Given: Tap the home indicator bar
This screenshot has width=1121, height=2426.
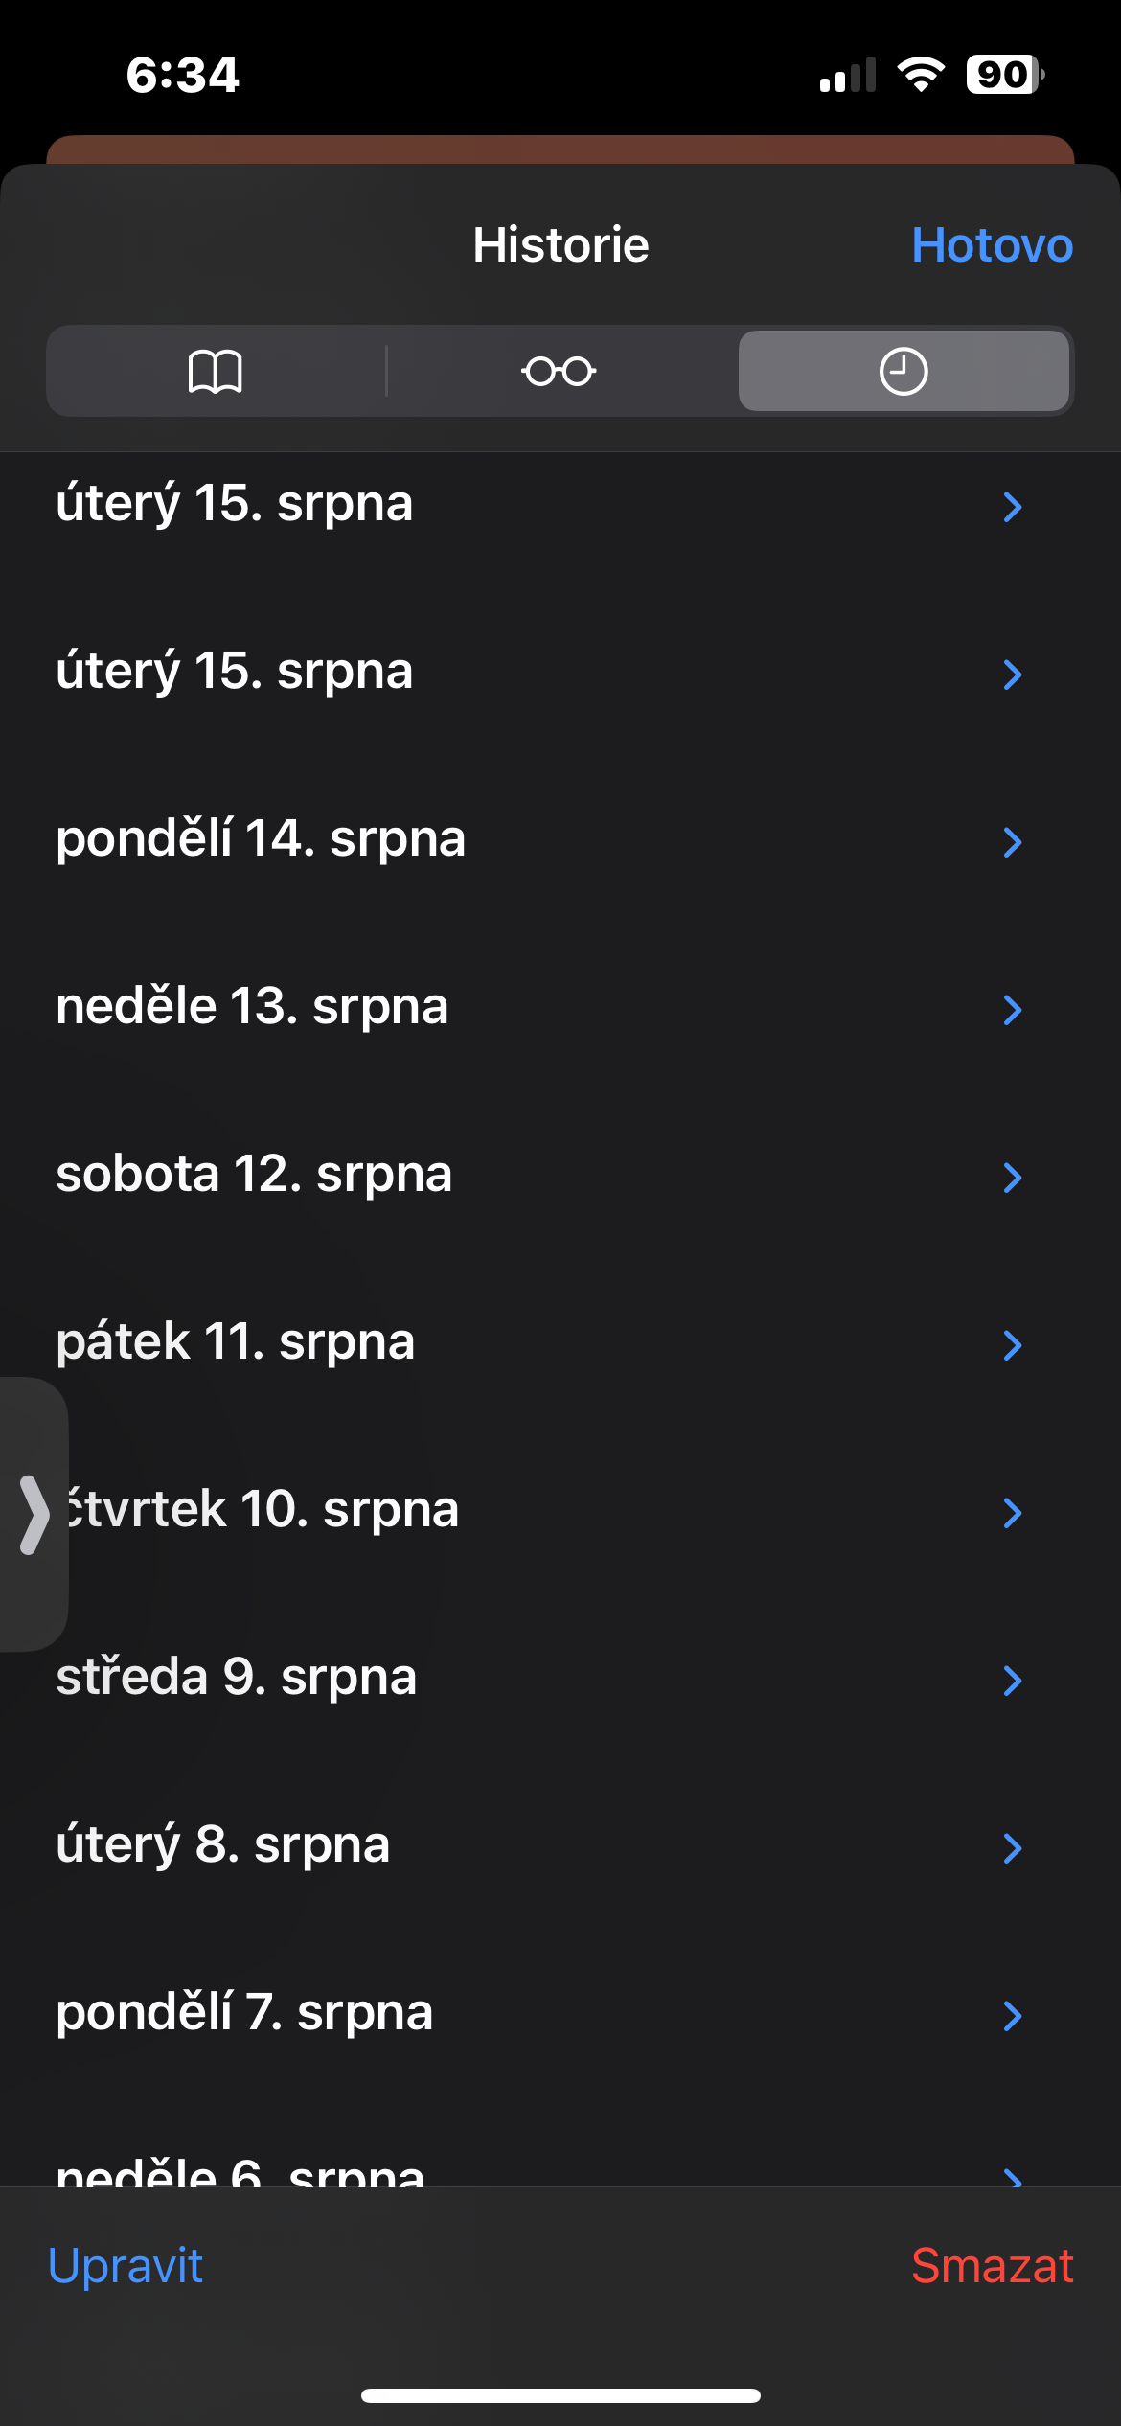Looking at the screenshot, I should point(560,2395).
